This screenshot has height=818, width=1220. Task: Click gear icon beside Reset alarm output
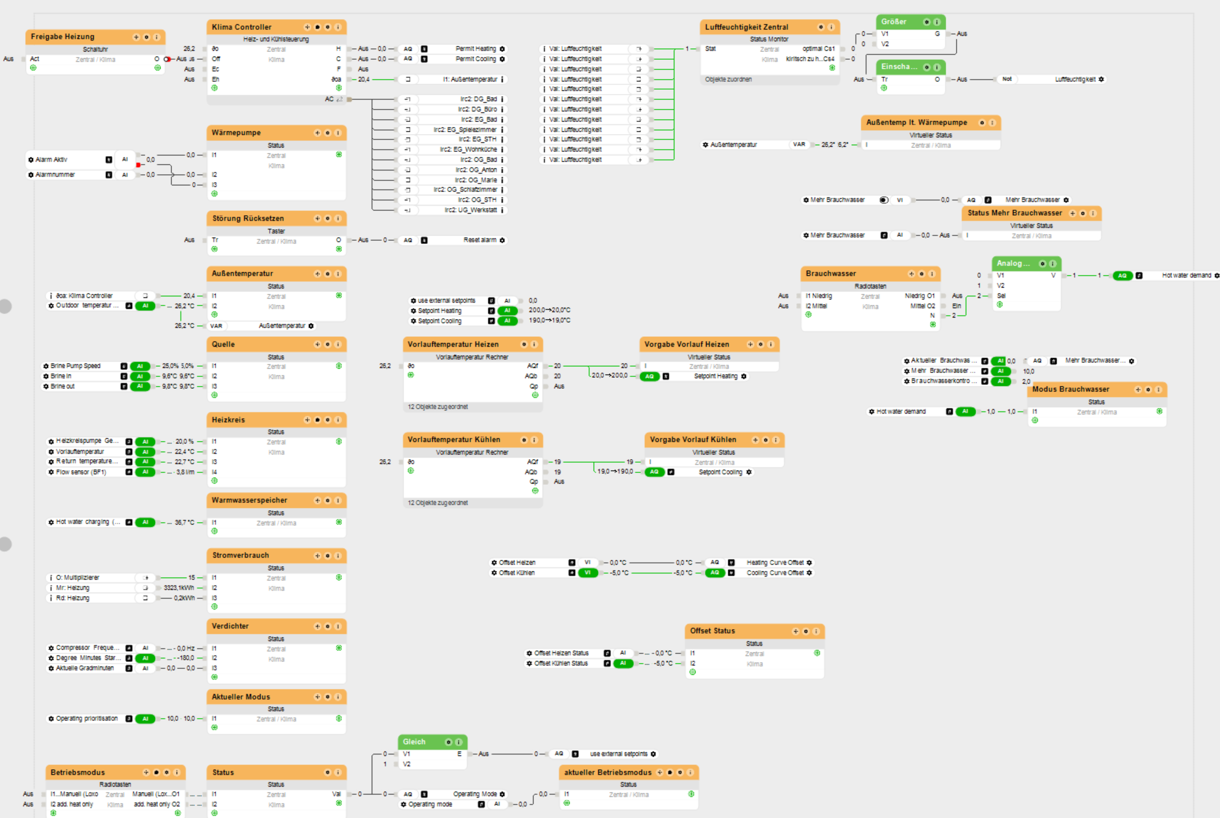[502, 240]
